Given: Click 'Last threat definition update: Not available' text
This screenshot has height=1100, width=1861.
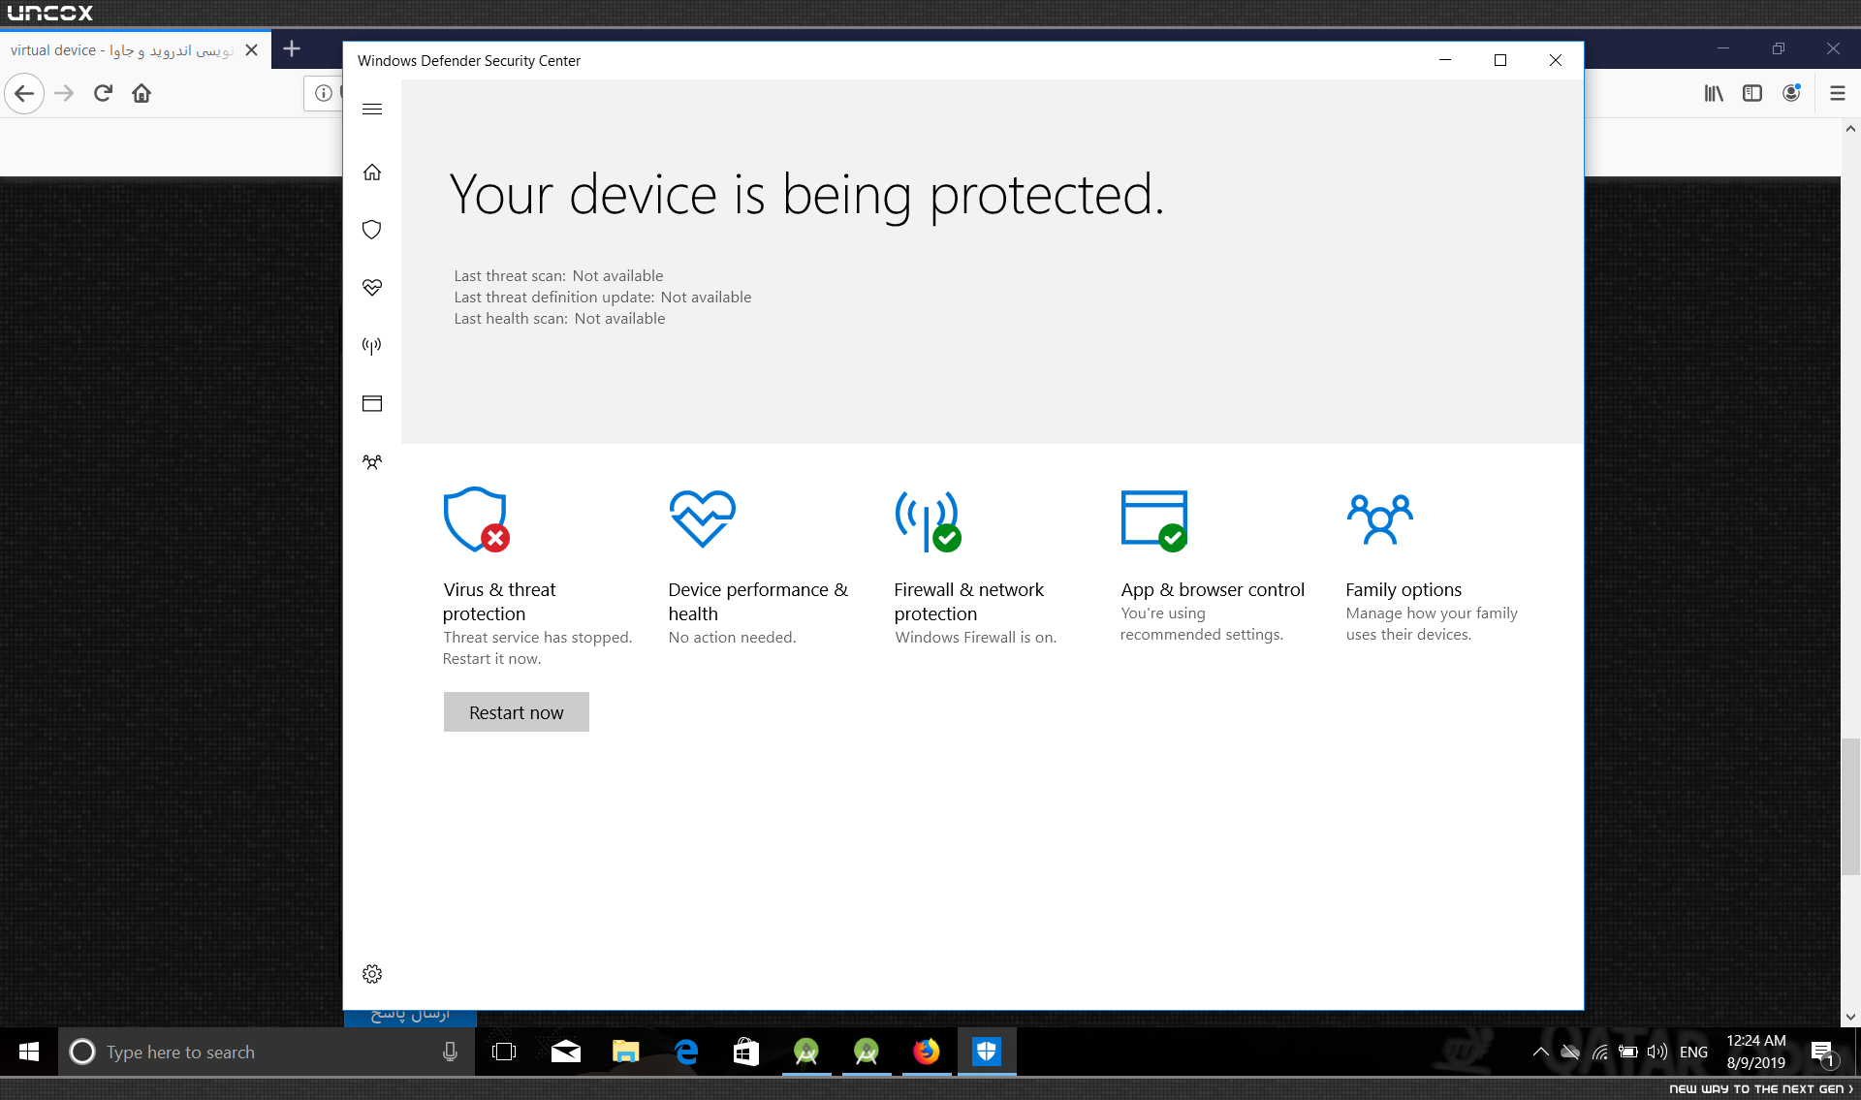Looking at the screenshot, I should click(x=603, y=298).
